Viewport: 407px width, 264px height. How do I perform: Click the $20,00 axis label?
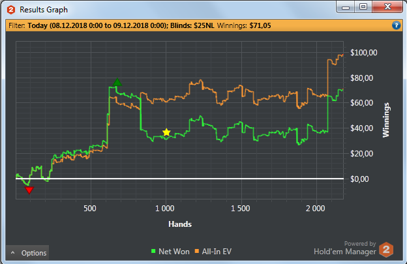point(361,154)
